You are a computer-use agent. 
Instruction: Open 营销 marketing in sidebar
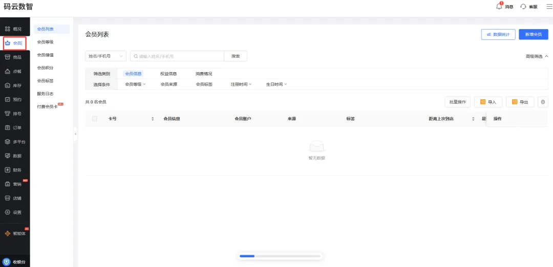pos(13,184)
